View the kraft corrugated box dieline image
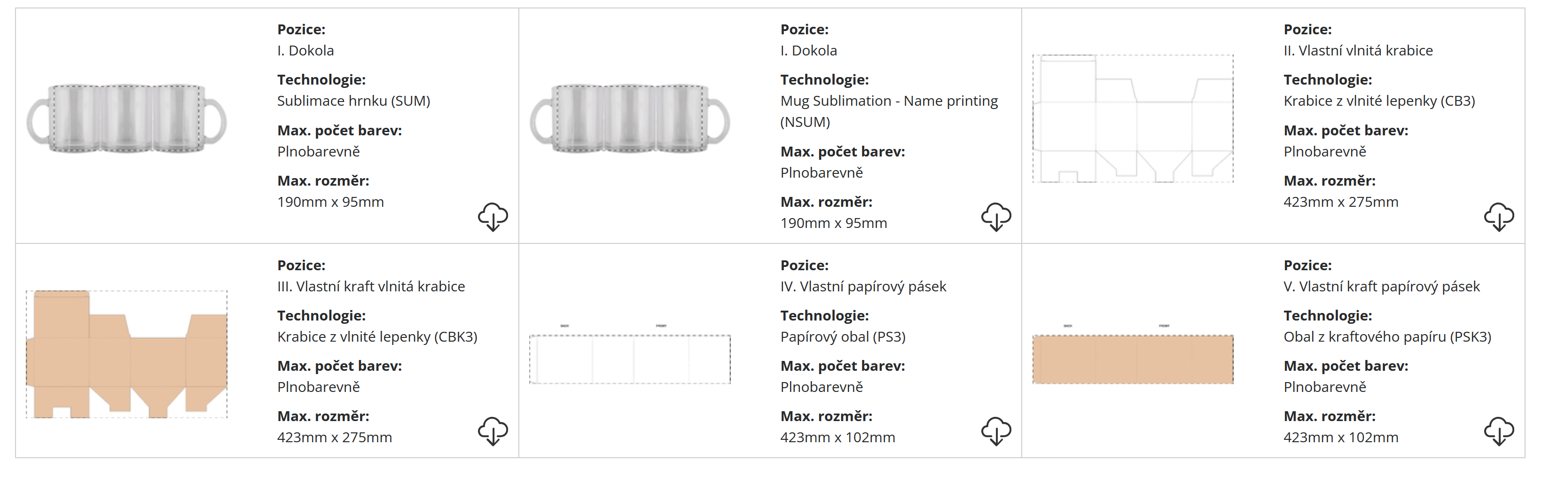Viewport: 1557px width, 477px height. click(126, 354)
